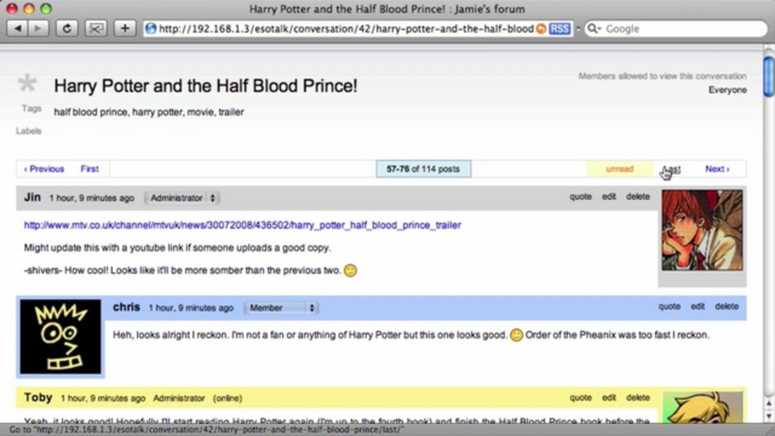Click the web clip scissors toolbar icon
775x436 pixels.
pos(96,29)
